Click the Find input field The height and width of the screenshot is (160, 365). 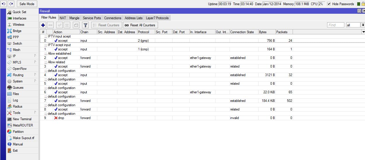click(336, 25)
